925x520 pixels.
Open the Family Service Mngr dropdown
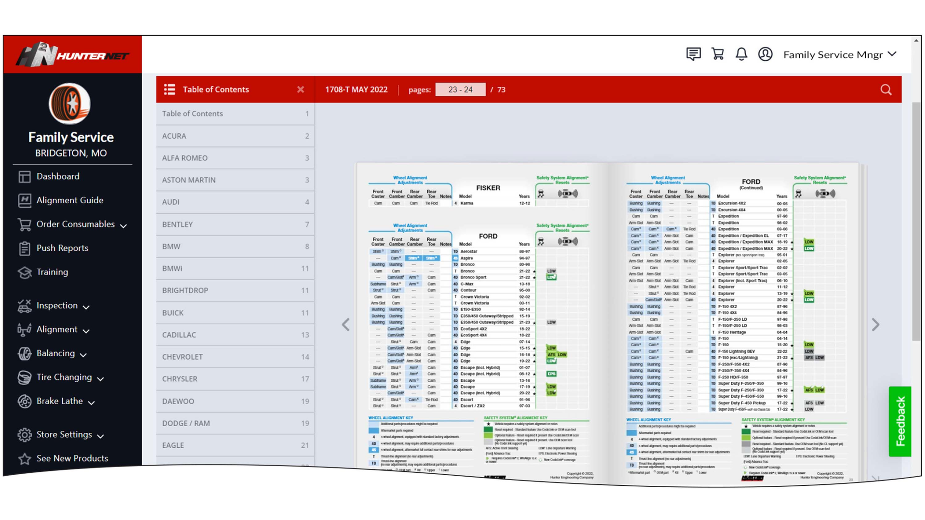click(x=839, y=54)
